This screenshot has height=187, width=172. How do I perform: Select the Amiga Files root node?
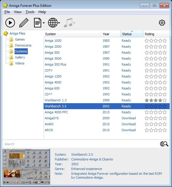[x=17, y=33]
